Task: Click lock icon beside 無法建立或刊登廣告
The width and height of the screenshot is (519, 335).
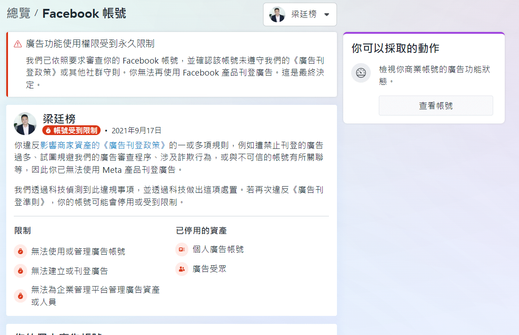Action: [x=20, y=271]
